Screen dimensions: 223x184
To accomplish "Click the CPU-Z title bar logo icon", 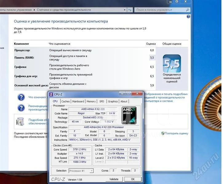I will (x=51, y=94).
